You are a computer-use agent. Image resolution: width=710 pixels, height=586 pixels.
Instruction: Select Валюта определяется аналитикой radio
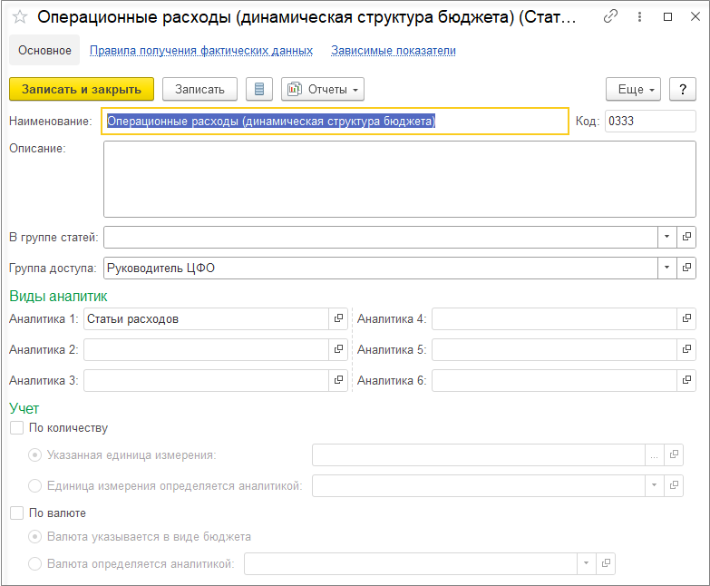point(34,564)
